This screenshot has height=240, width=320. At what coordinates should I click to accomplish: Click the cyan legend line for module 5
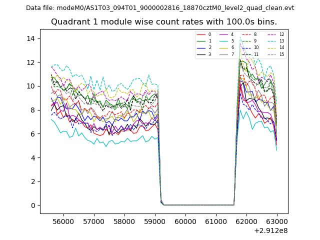223,41
